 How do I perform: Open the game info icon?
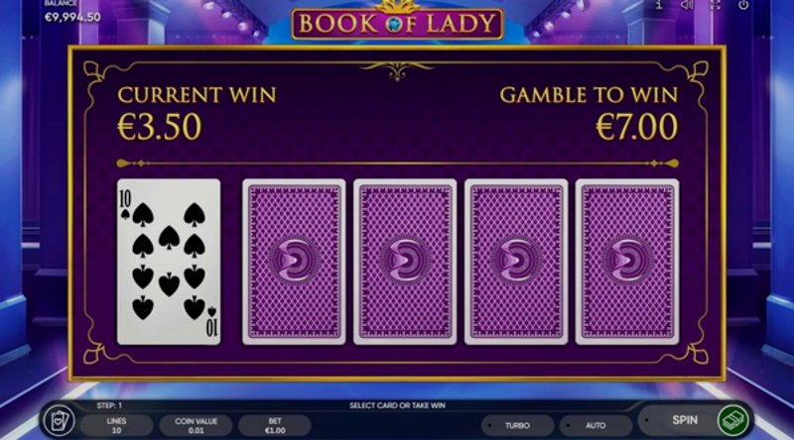(659, 5)
